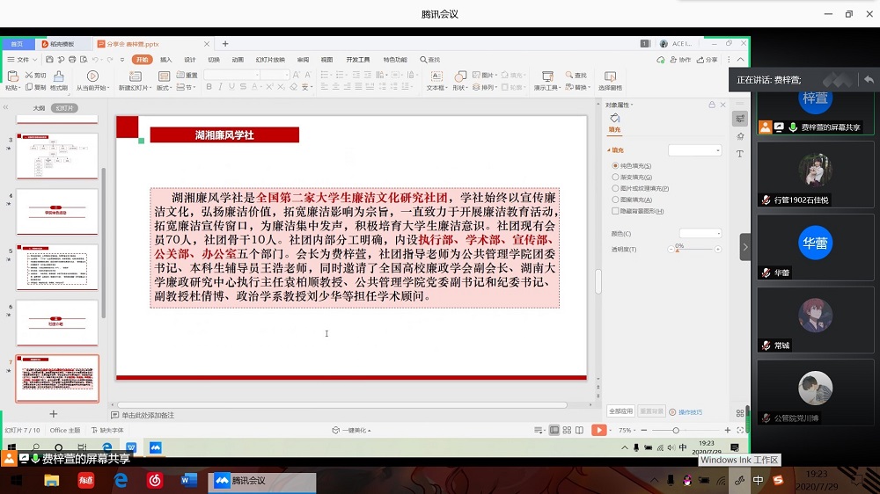Image resolution: width=880 pixels, height=494 pixels.
Task: Select Gradient fill (渐变填充) radio button
Action: pos(615,177)
